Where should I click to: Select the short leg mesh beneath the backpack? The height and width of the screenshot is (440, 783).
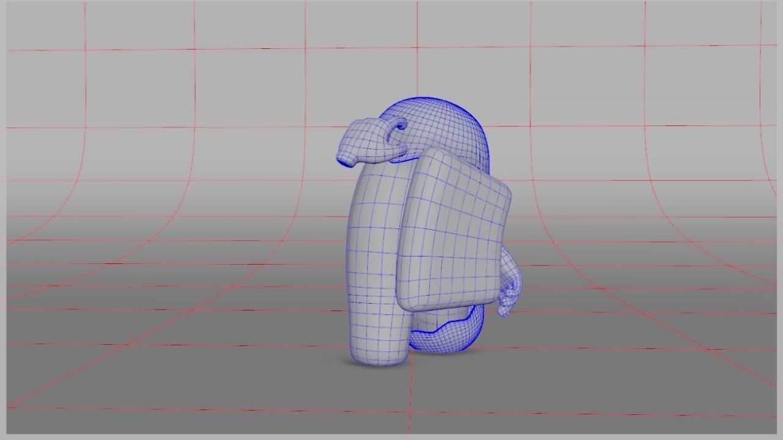point(447,330)
